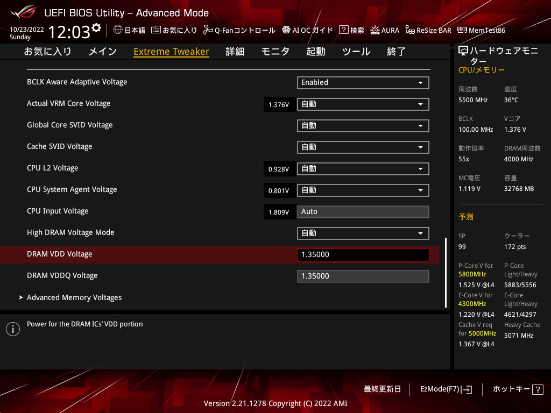
Task: Open the 終了 tab
Action: point(397,52)
